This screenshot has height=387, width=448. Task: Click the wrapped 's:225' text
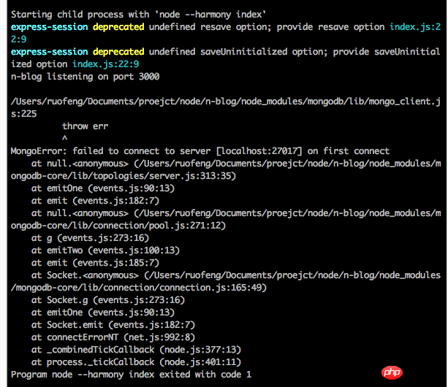coord(23,114)
